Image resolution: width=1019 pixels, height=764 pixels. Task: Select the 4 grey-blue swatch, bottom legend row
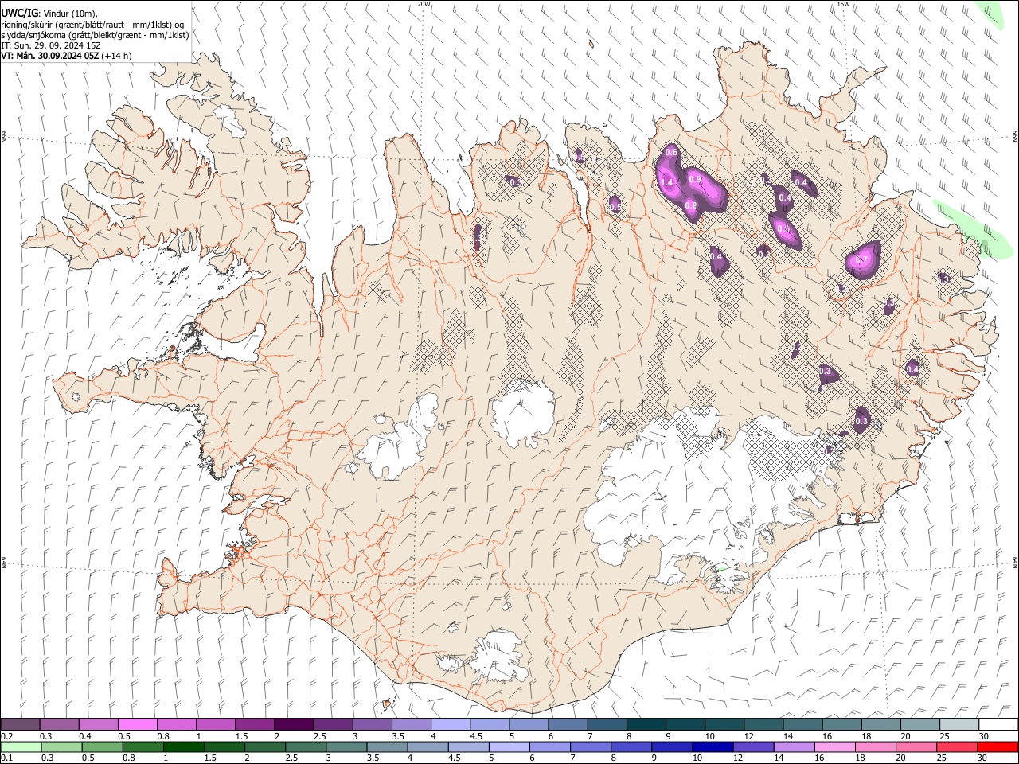(x=428, y=746)
